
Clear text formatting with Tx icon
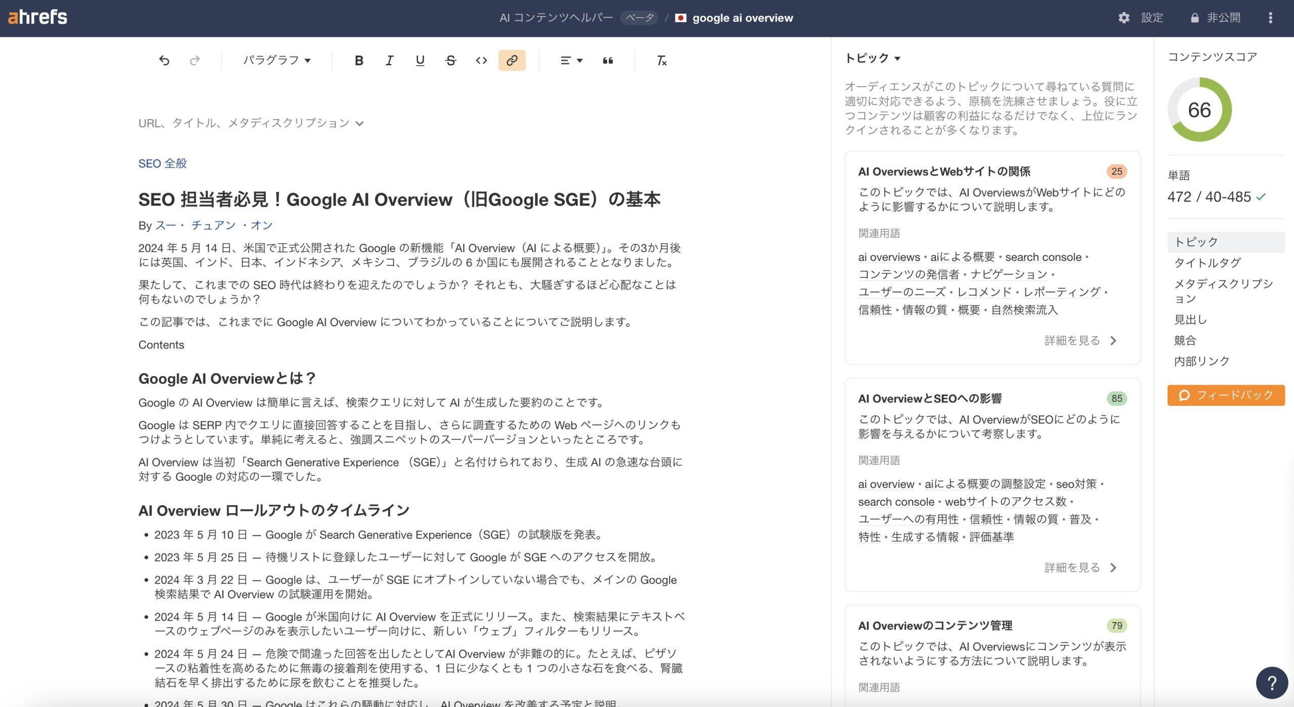[x=661, y=61]
